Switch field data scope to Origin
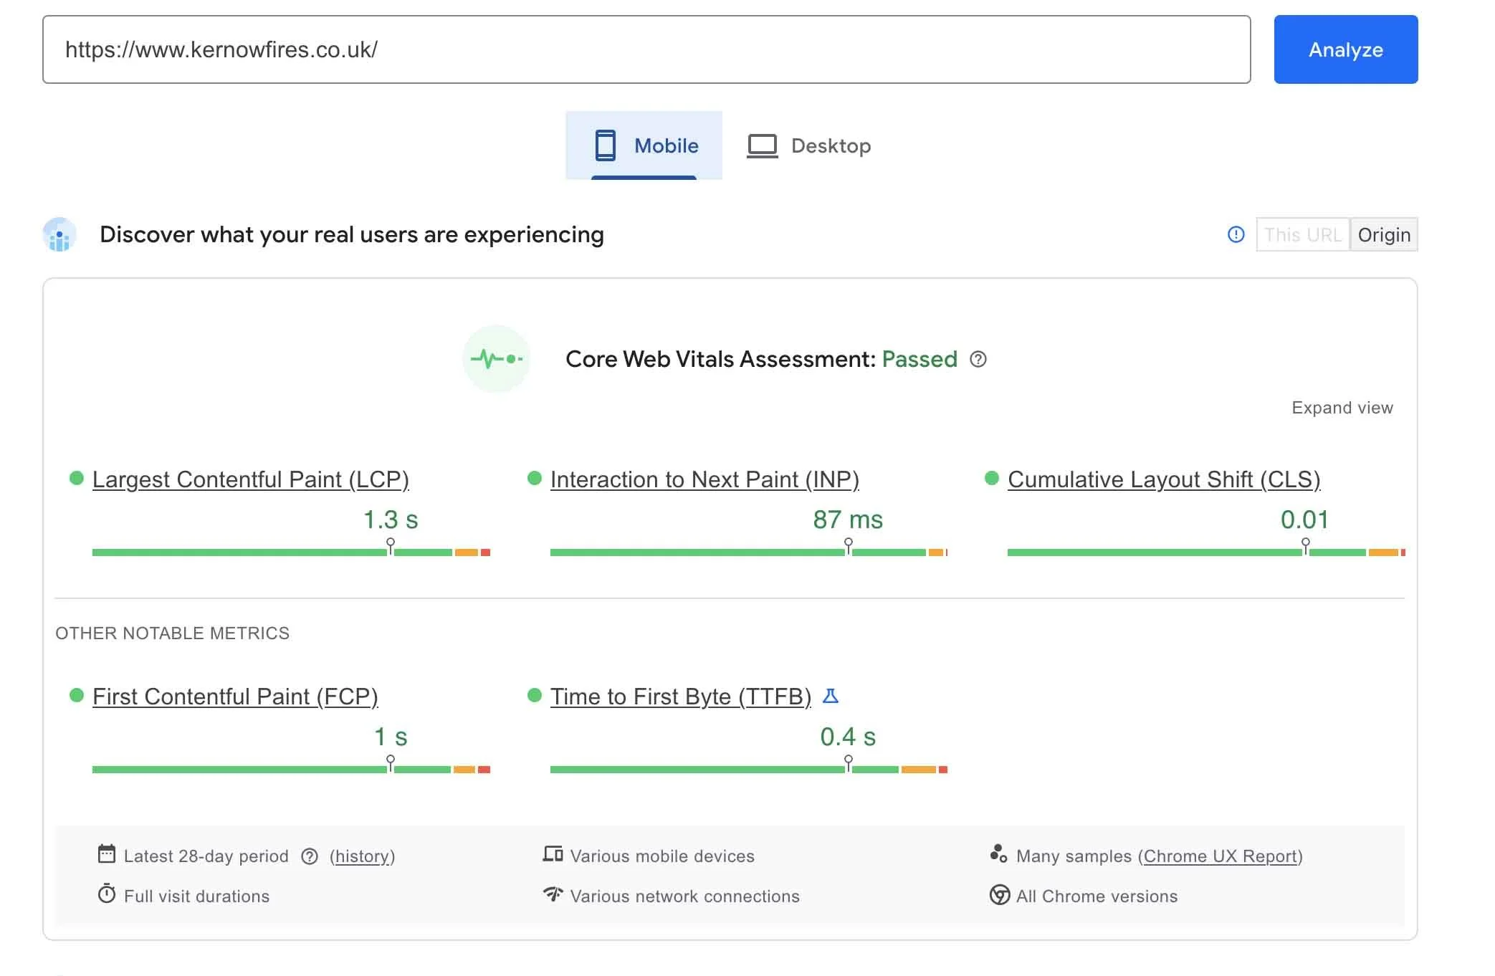1495x976 pixels. [1383, 234]
